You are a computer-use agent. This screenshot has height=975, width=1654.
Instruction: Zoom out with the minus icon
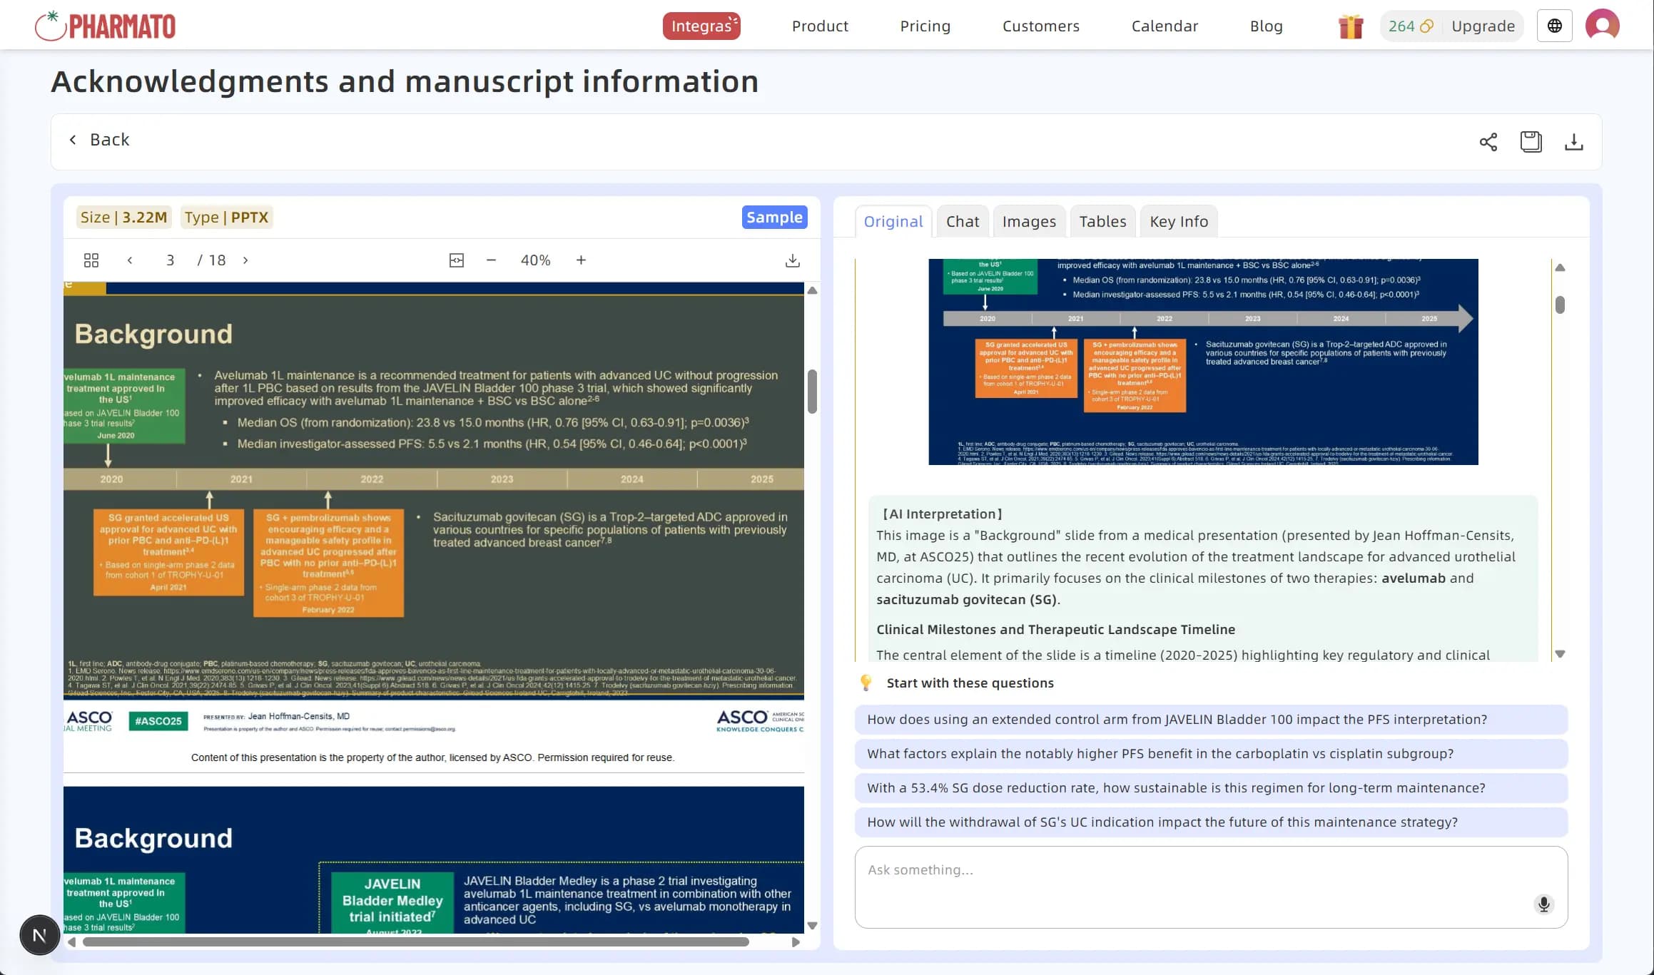(491, 260)
